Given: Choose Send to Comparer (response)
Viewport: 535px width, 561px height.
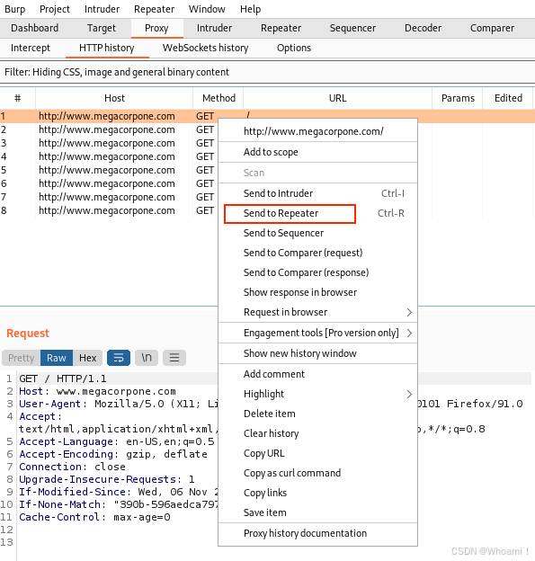Looking at the screenshot, I should click(317, 272).
